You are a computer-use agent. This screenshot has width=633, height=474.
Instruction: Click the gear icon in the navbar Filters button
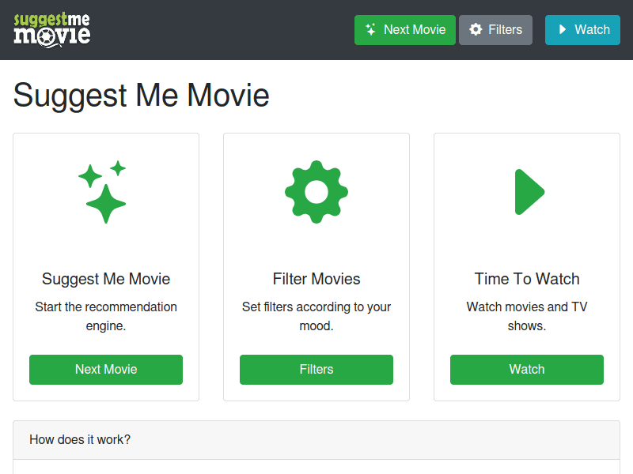[x=475, y=29]
